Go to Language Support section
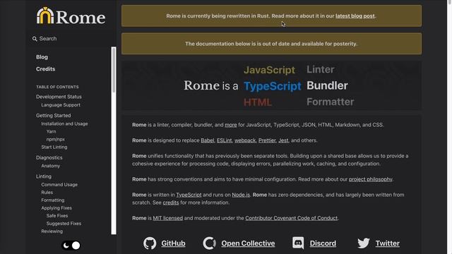 pyautogui.click(x=61, y=105)
